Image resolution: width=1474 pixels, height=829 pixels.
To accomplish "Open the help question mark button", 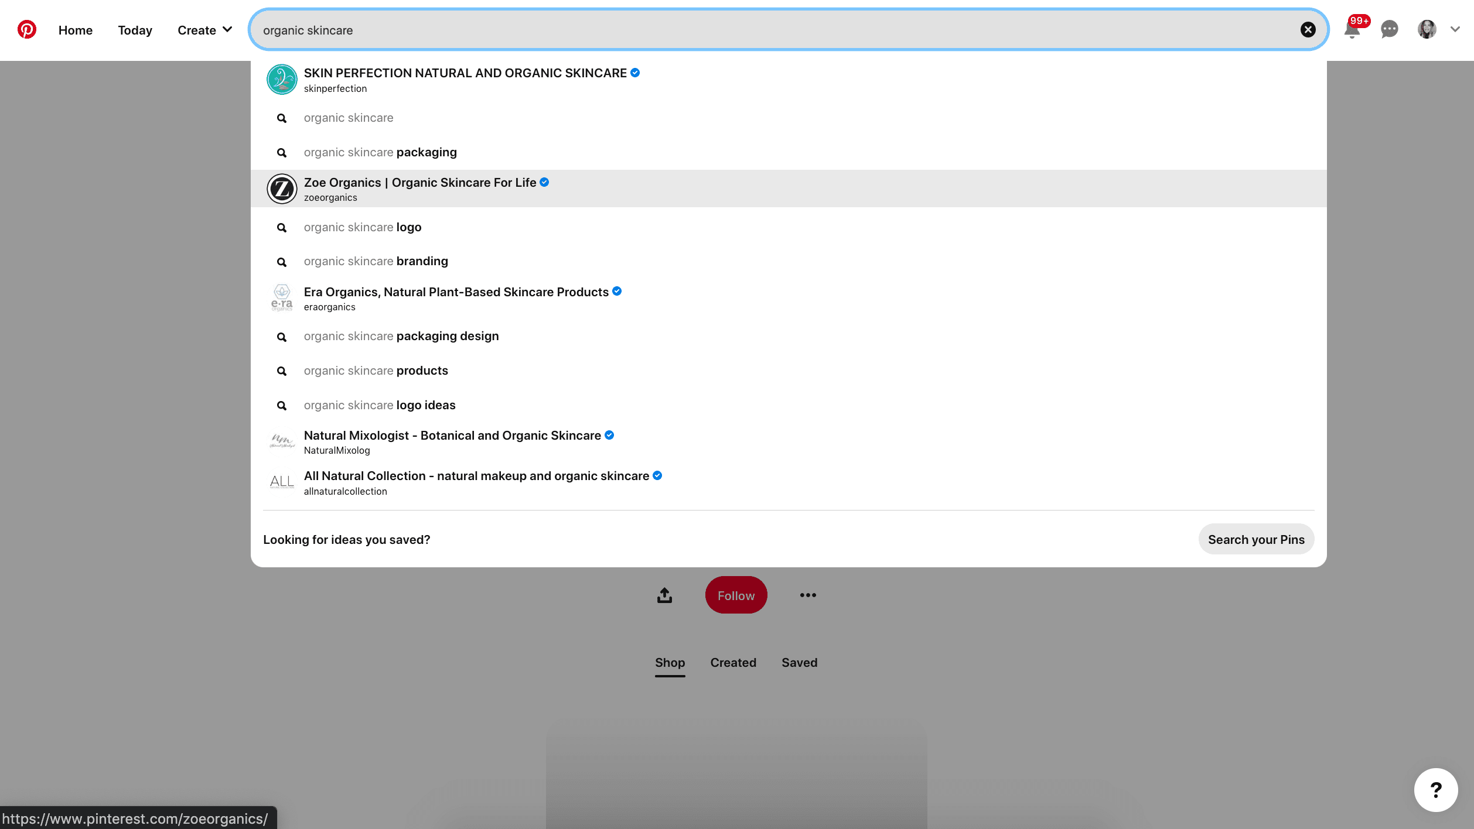I will point(1435,790).
